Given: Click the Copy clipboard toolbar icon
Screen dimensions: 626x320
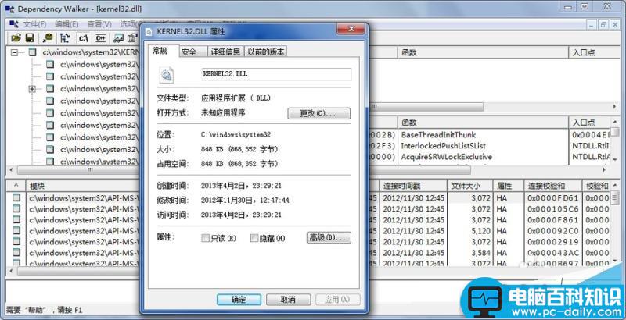Looking at the screenshot, I should pyautogui.click(x=49, y=37).
